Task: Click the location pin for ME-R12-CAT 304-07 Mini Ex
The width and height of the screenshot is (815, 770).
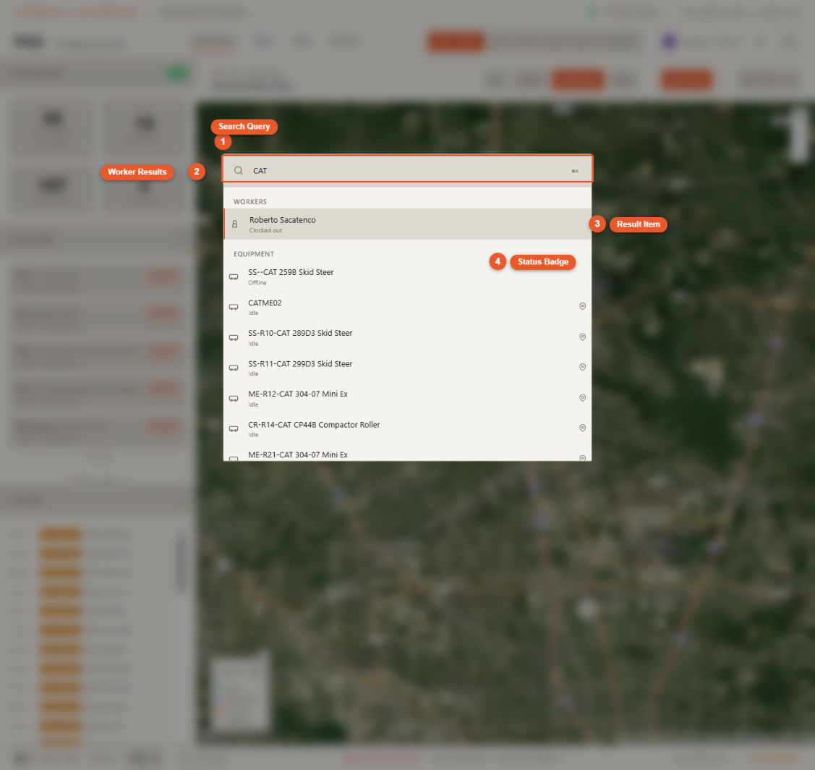Action: 583,397
